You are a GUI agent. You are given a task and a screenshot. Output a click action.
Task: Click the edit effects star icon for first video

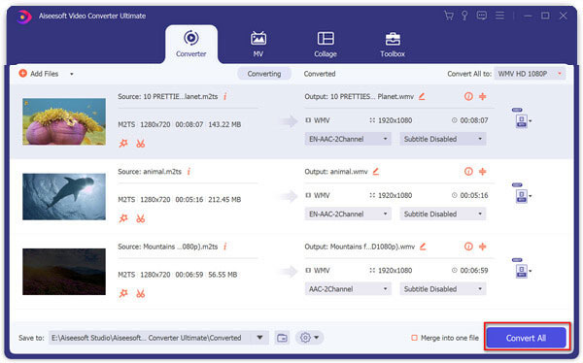point(123,143)
